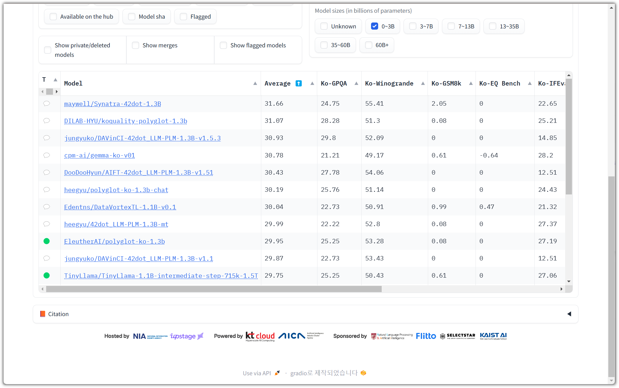This screenshot has height=388, width=619.
Task: Click the table's vertical scrollbar down arrow
Action: 569,281
